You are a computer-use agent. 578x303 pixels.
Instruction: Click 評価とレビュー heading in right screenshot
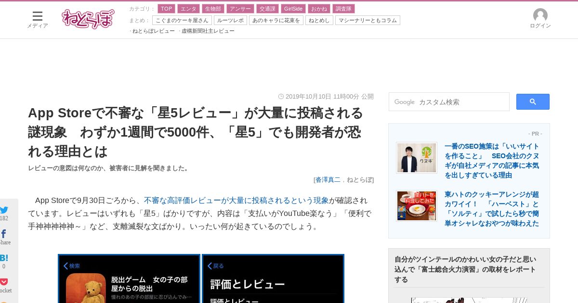pos(248,284)
